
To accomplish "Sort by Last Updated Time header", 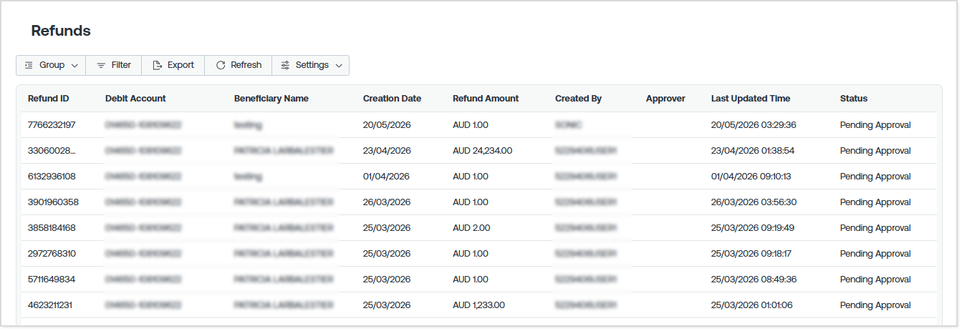I will (x=751, y=99).
